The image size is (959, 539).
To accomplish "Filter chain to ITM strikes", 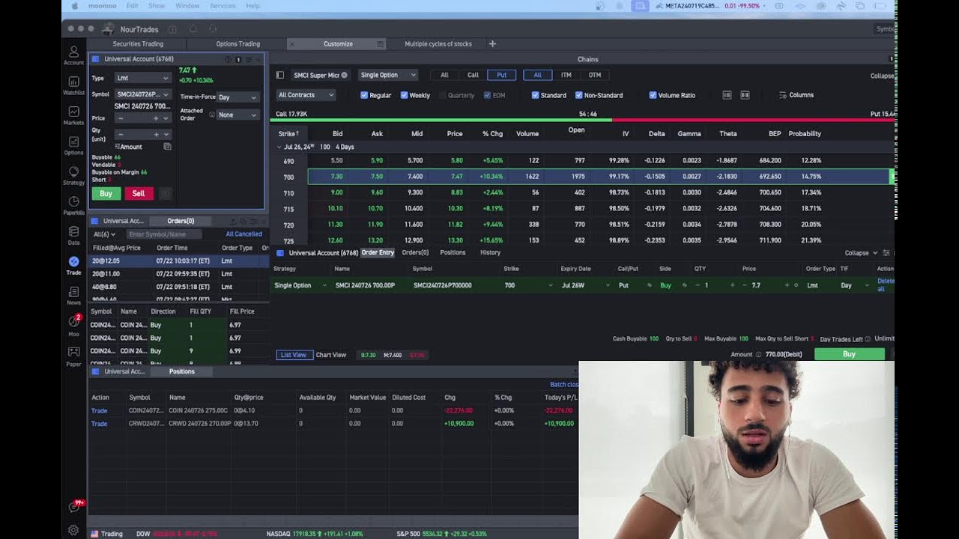I will click(566, 75).
